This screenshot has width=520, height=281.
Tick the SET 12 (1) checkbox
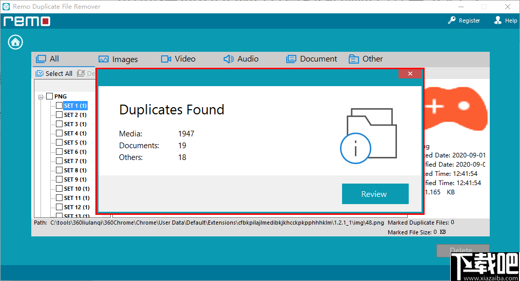(59, 207)
